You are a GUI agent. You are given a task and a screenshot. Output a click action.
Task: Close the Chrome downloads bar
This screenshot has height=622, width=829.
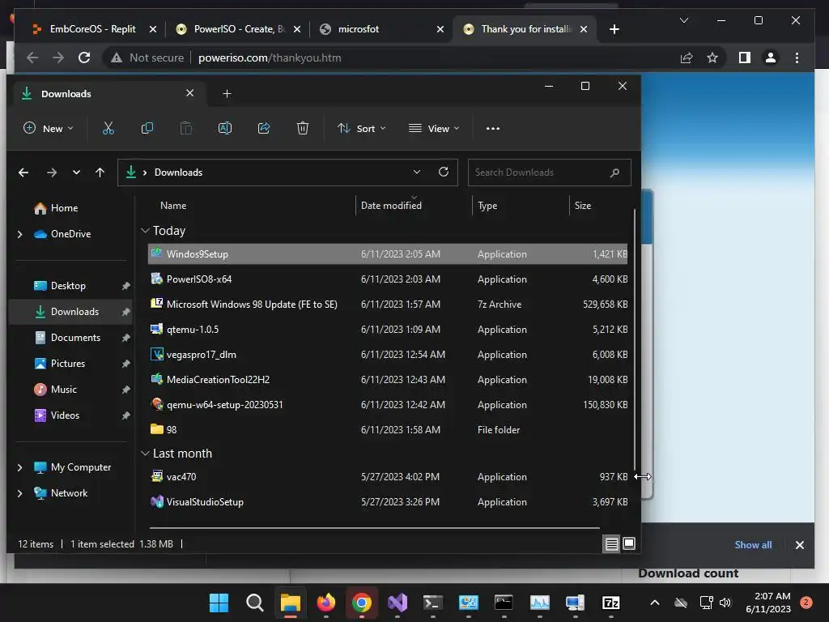799,545
